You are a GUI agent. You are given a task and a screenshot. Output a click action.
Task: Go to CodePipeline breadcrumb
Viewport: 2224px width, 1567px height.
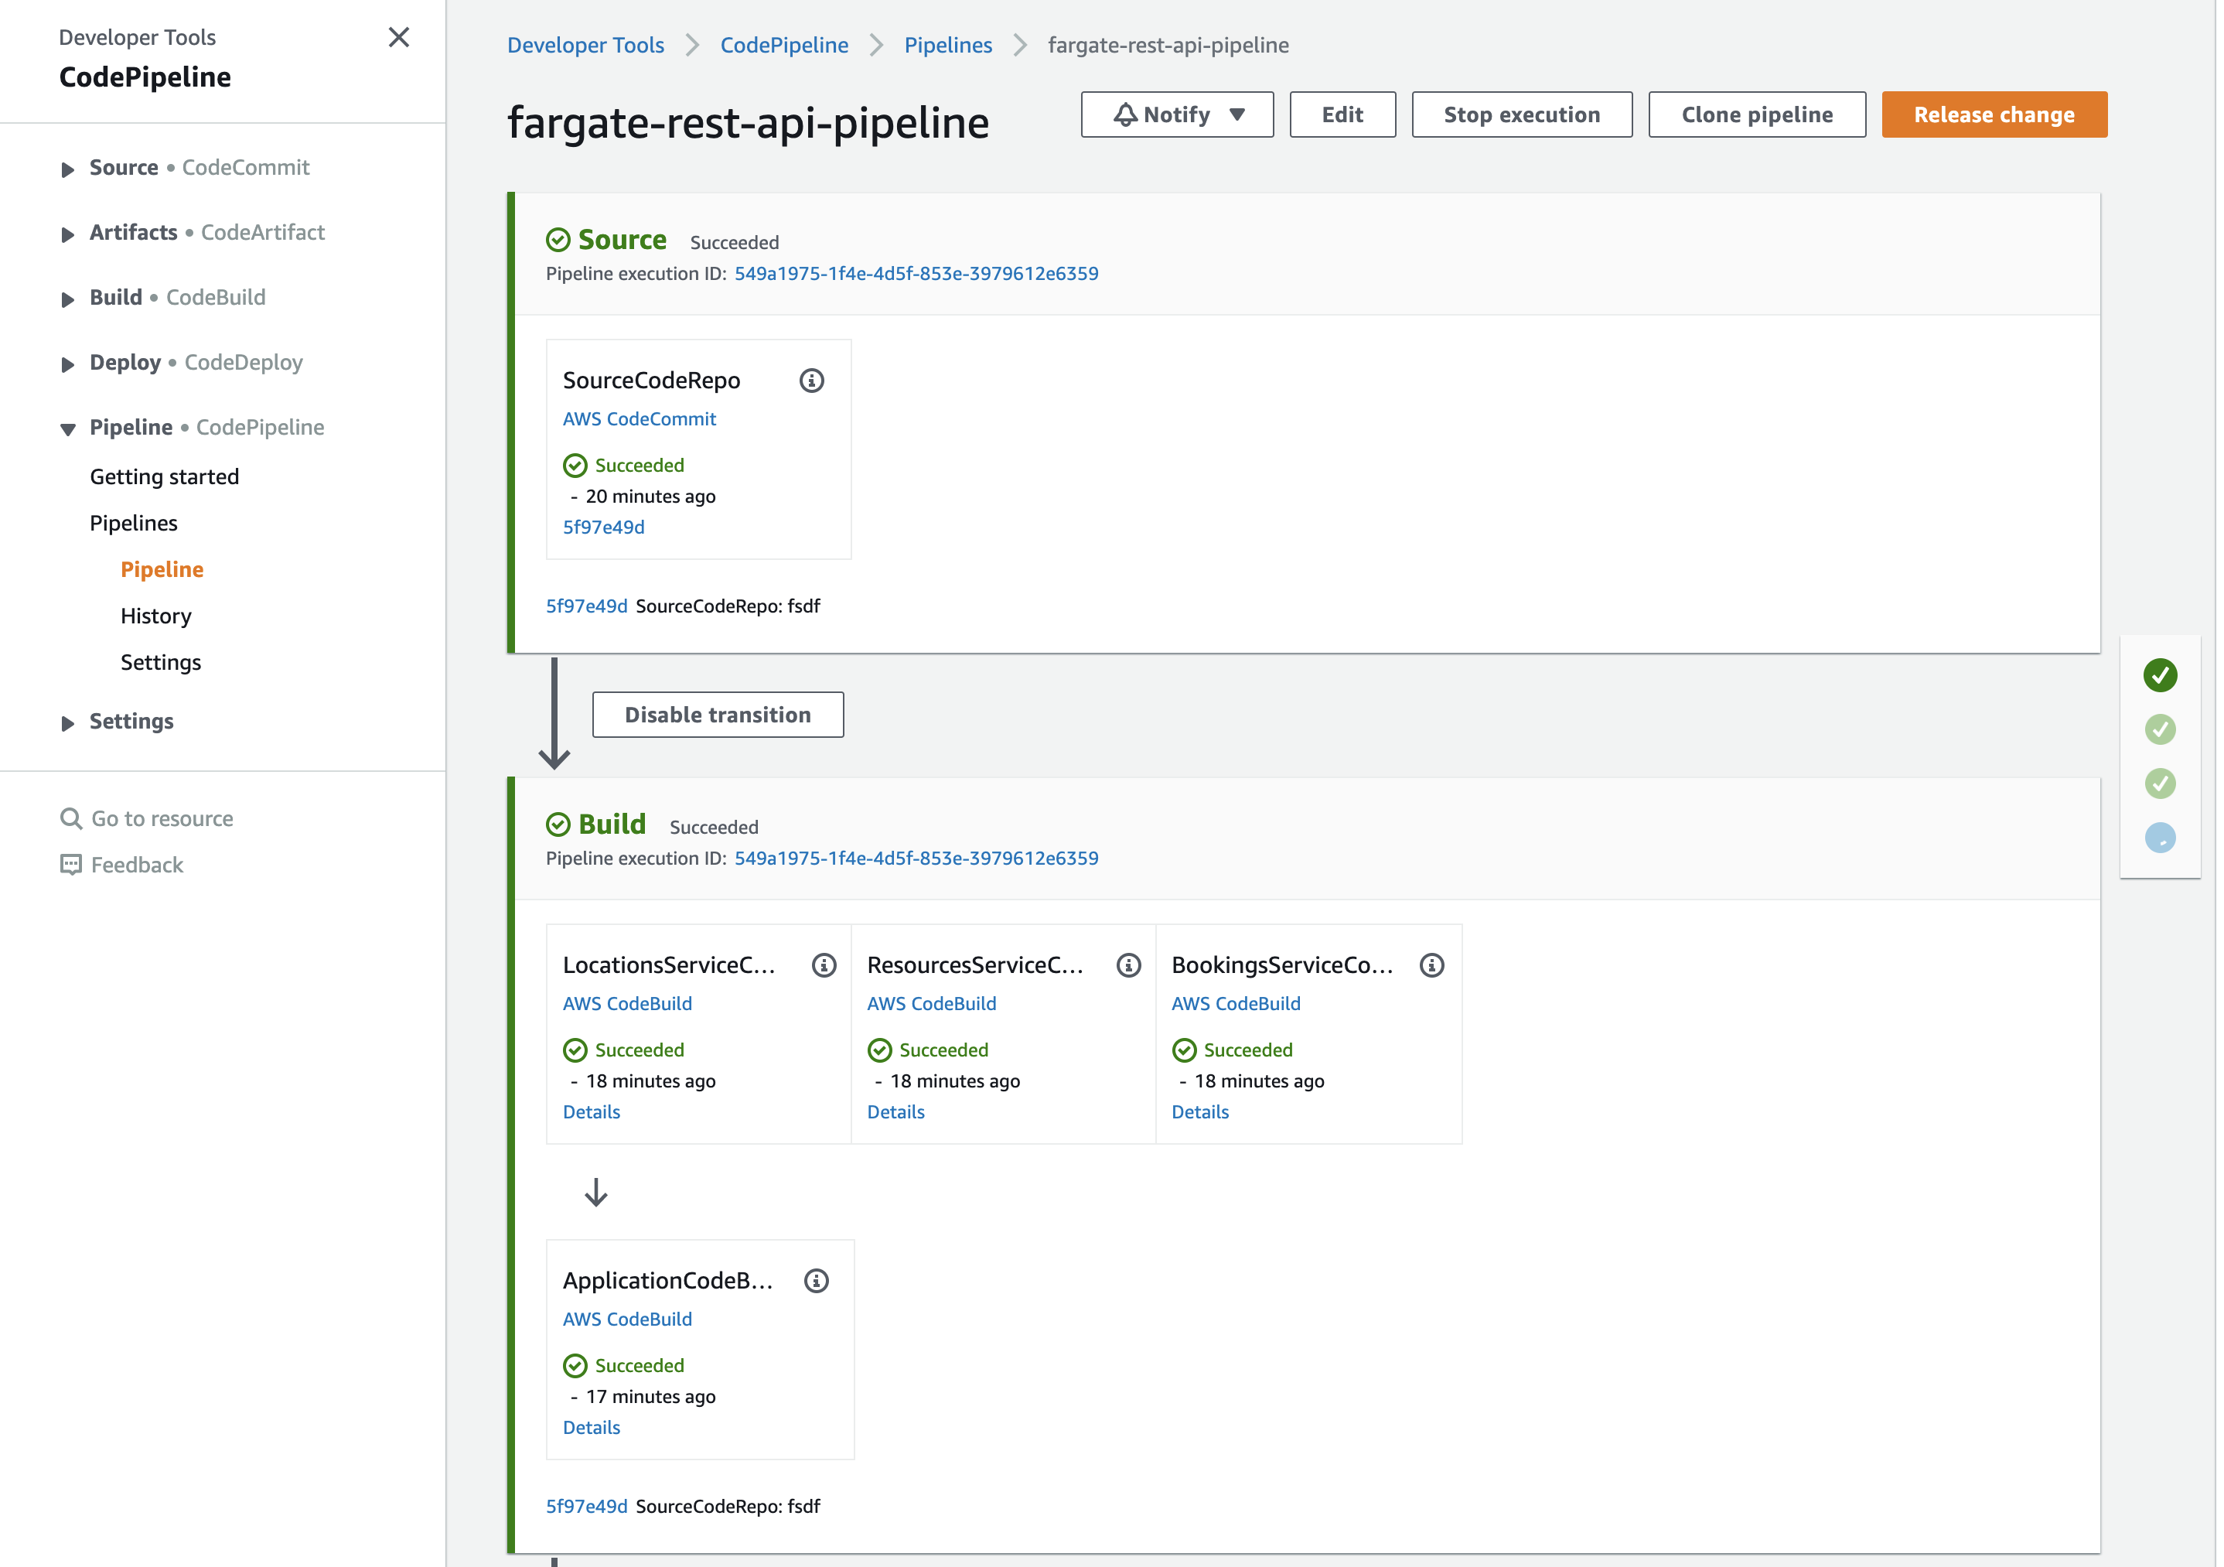[x=783, y=45]
